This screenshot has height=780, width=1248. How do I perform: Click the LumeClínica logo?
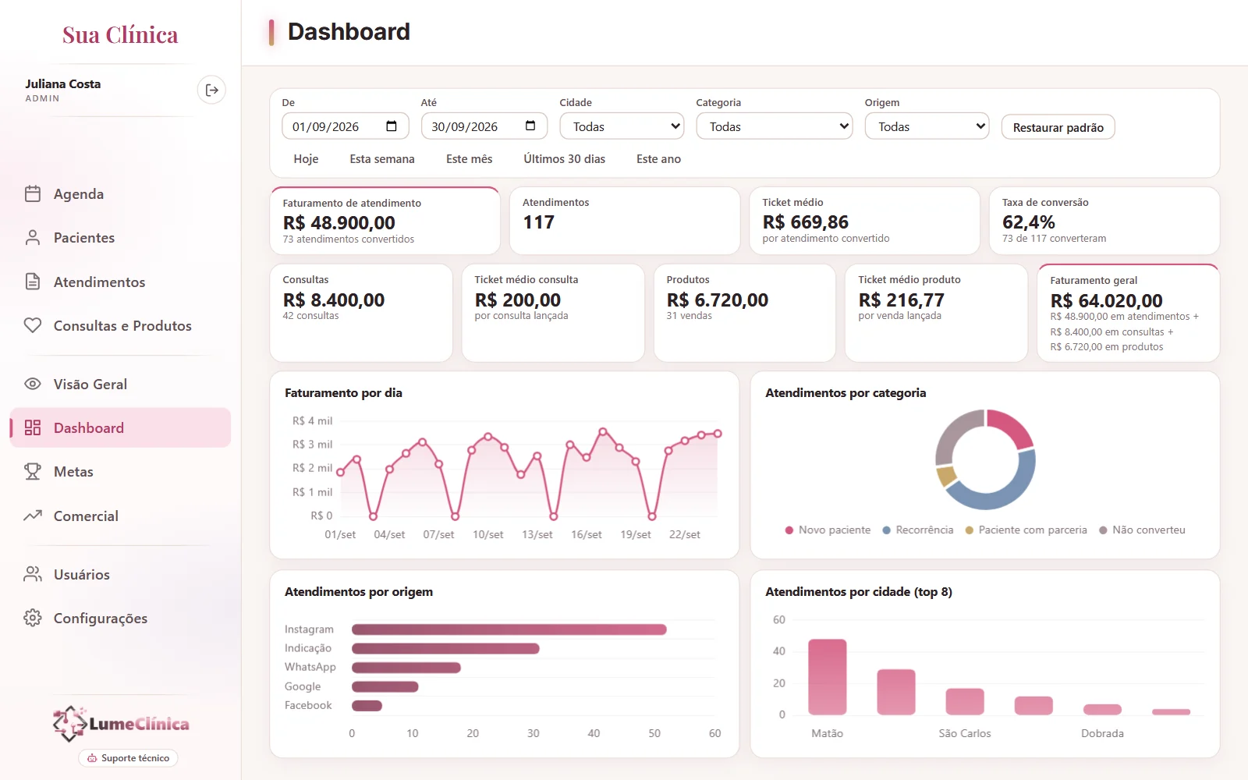pos(121,723)
